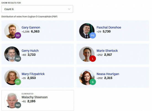152x111 pixels.
Task: Click the red L party badge
Action: pyautogui.click(x=93, y=59)
